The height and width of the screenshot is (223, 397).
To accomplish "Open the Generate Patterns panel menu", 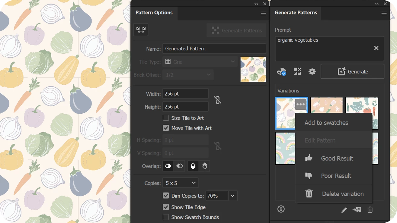I will click(x=384, y=14).
